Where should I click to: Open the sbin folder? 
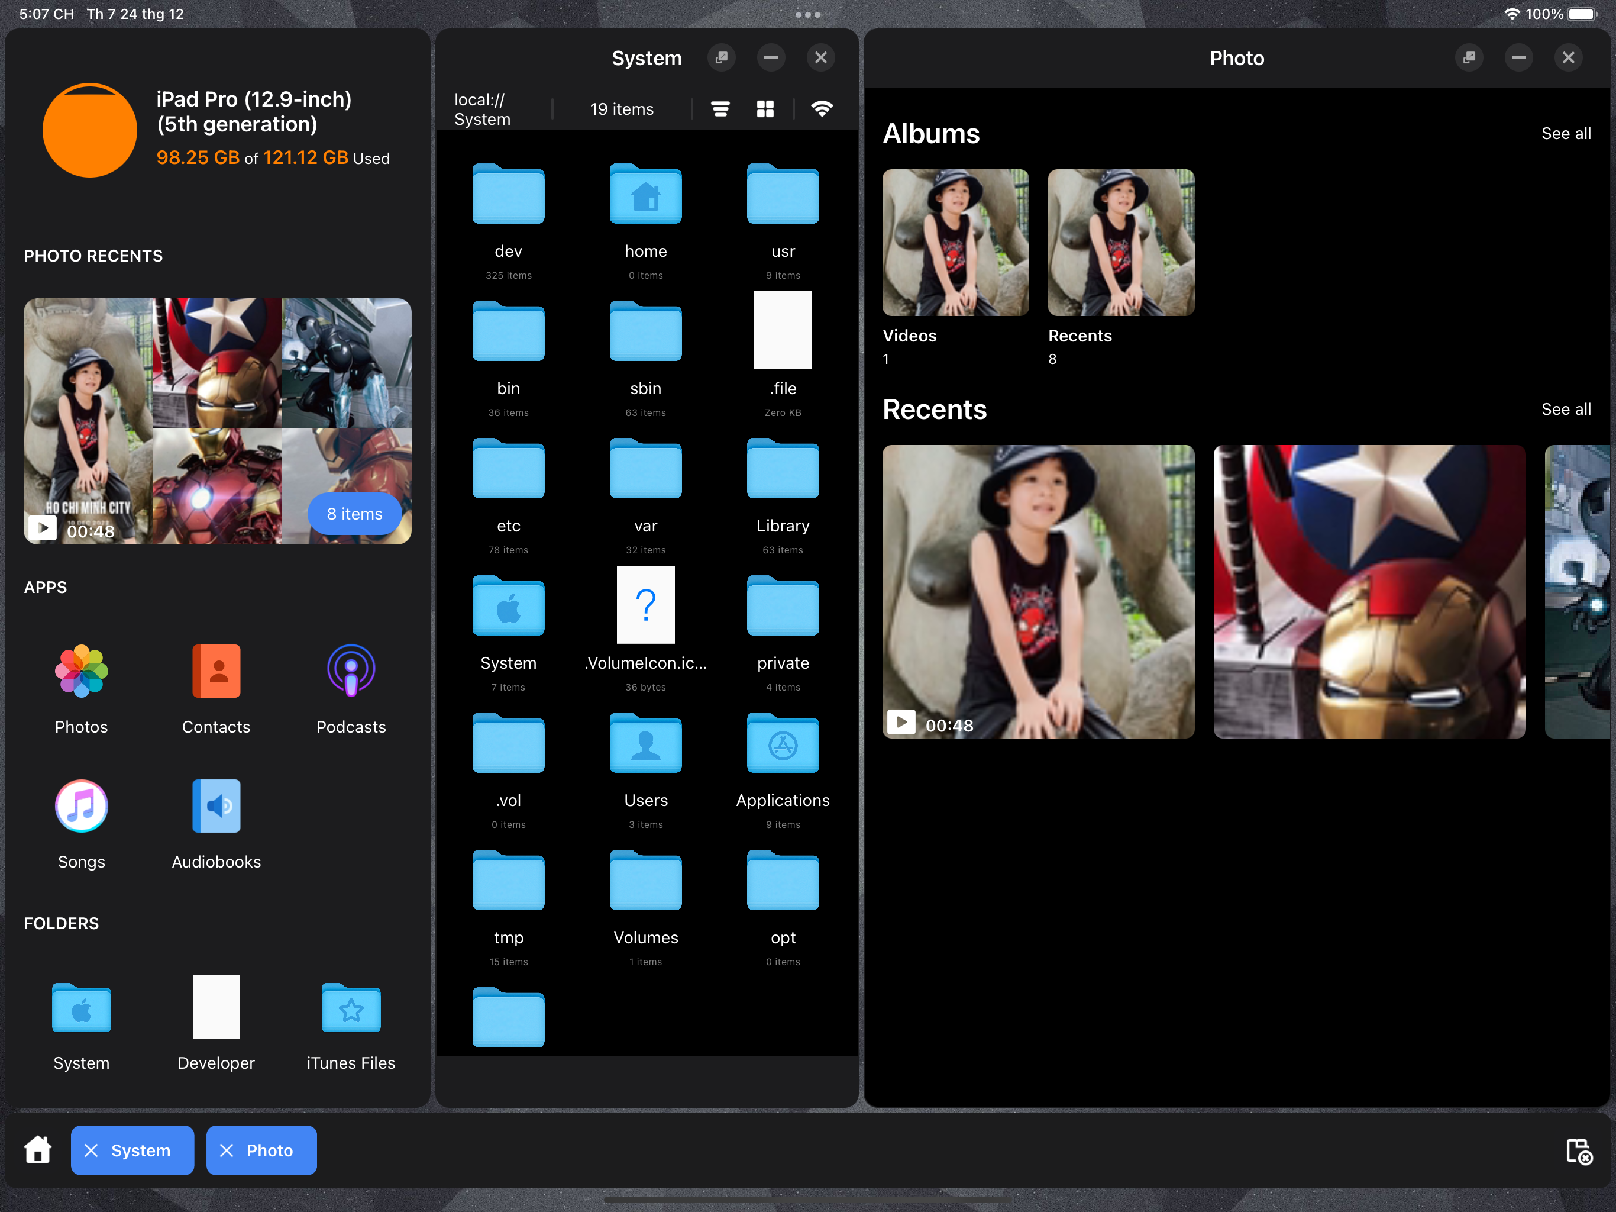pos(646,331)
